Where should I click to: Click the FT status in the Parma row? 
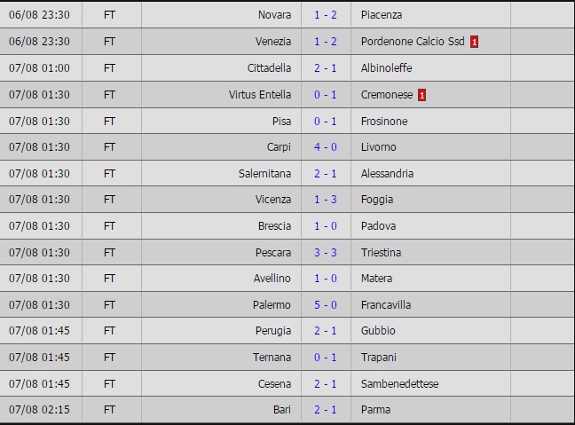pyautogui.click(x=110, y=410)
